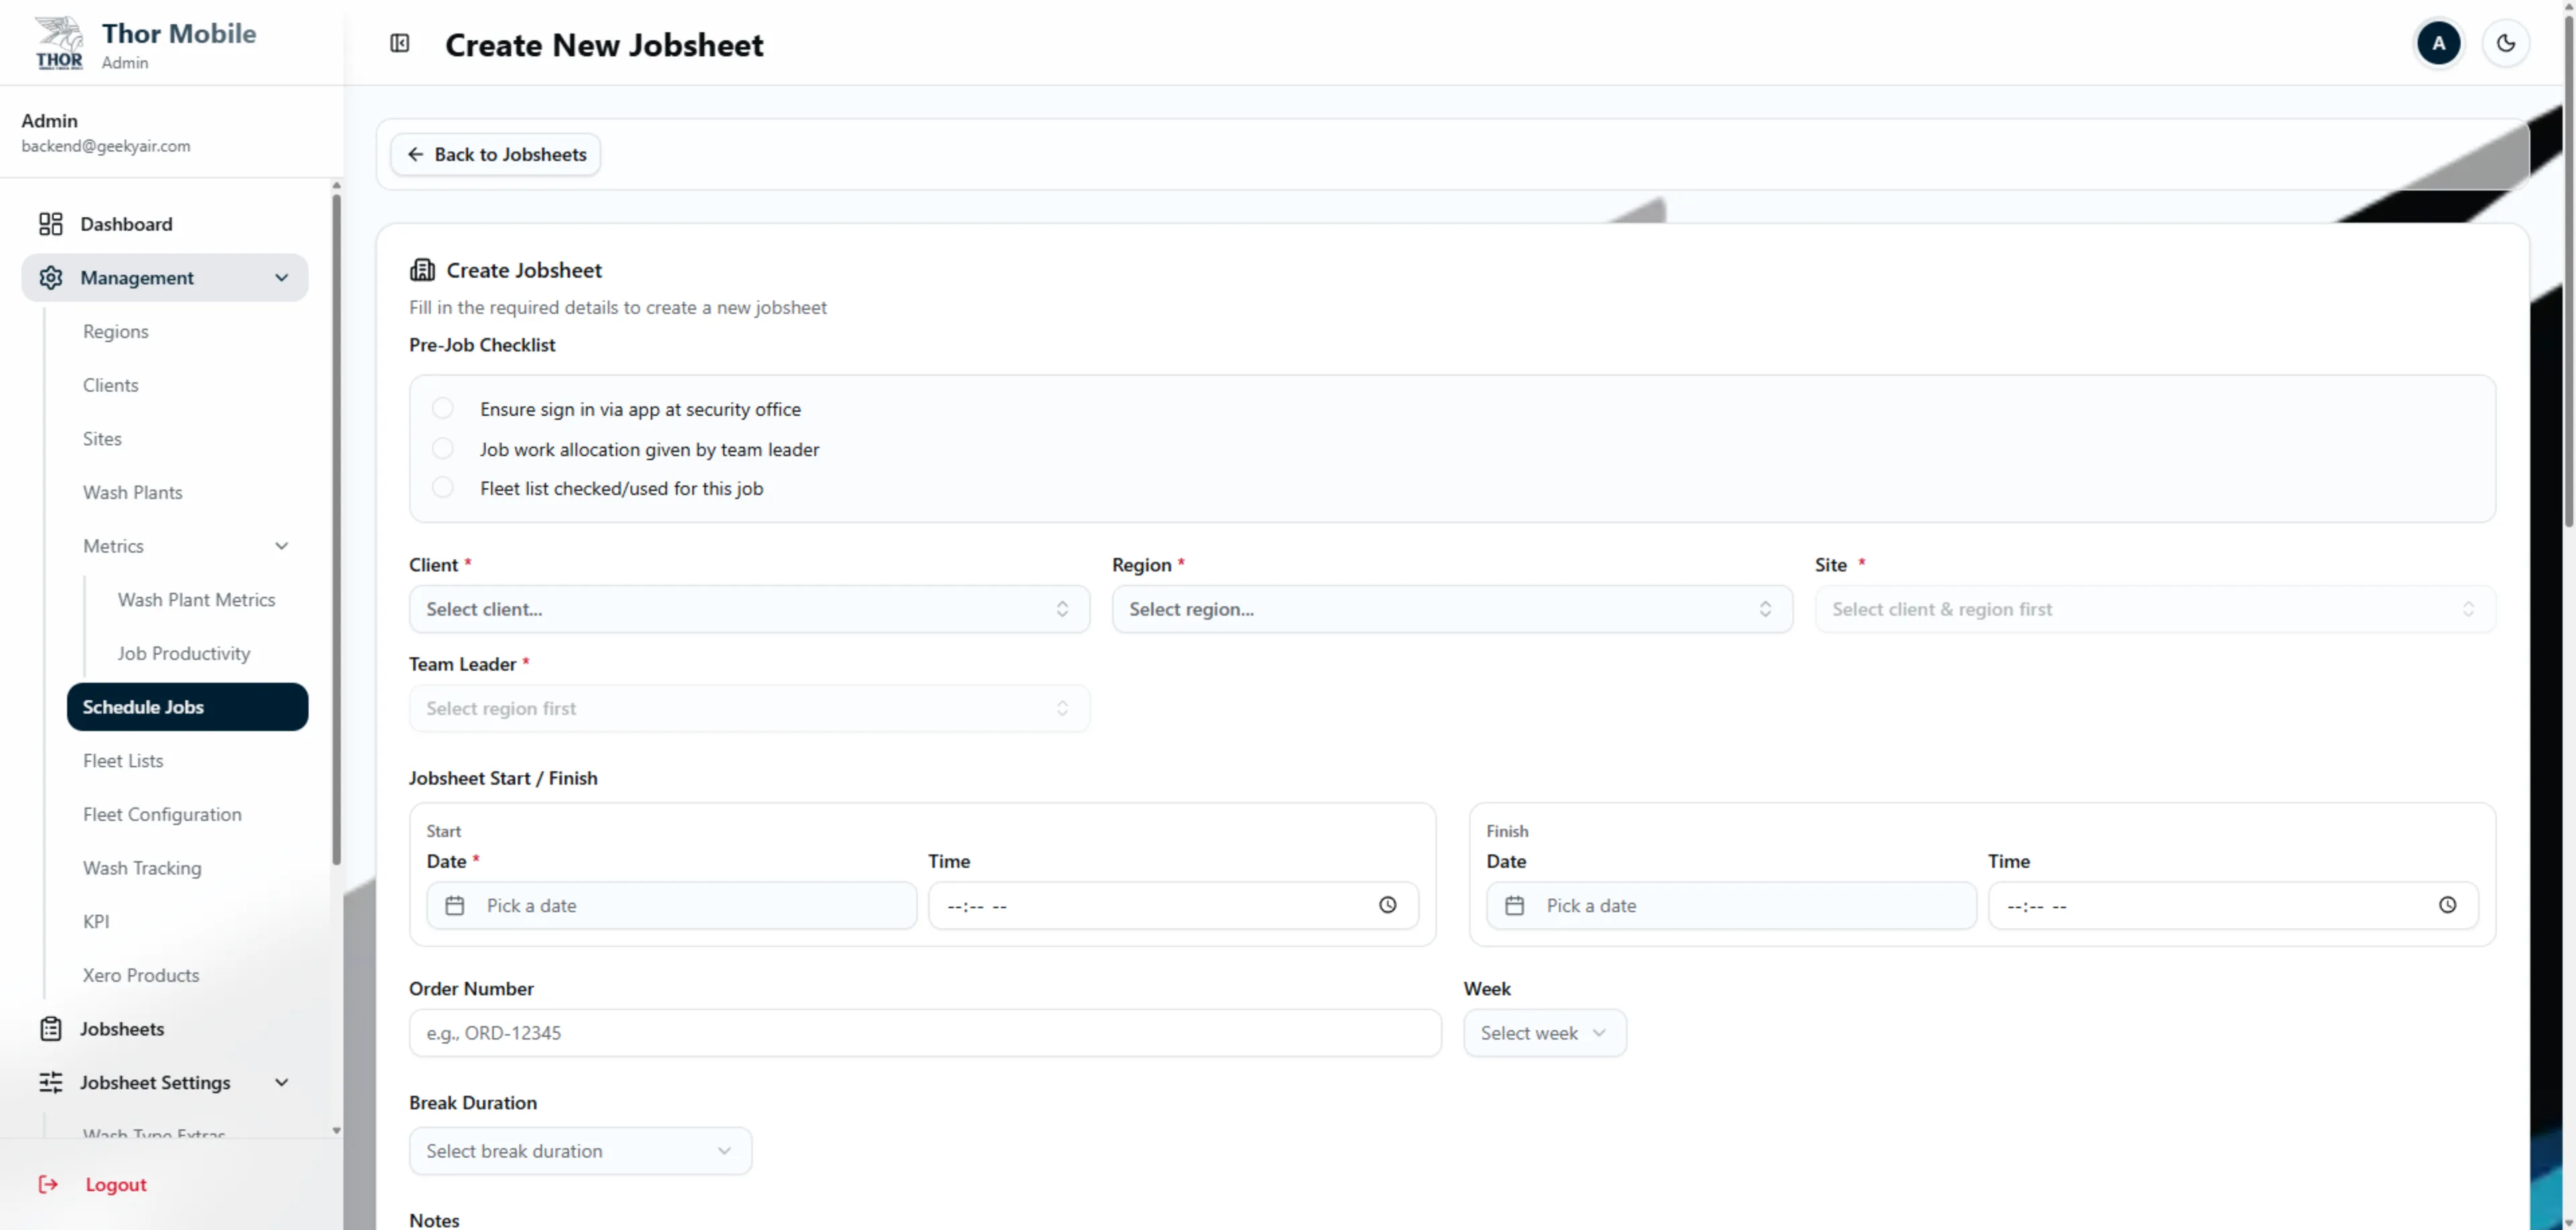Click the Finish date calendar icon
The width and height of the screenshot is (2576, 1230).
pyautogui.click(x=1515, y=906)
